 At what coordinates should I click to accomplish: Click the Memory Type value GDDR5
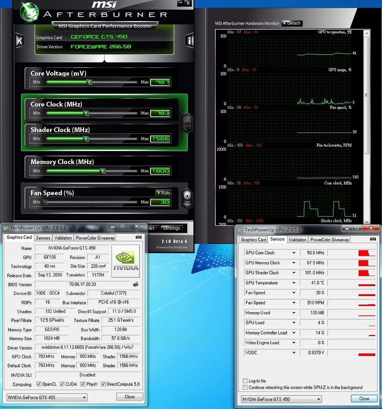tap(52, 329)
